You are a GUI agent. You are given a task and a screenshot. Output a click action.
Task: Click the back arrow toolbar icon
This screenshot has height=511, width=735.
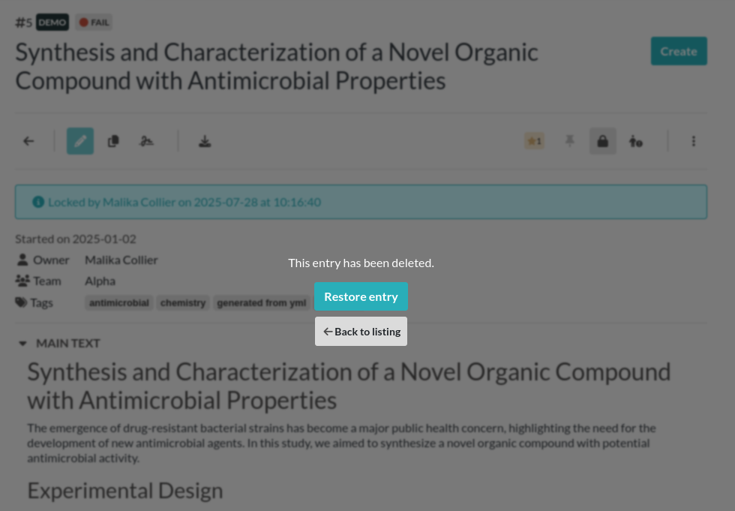pos(28,141)
